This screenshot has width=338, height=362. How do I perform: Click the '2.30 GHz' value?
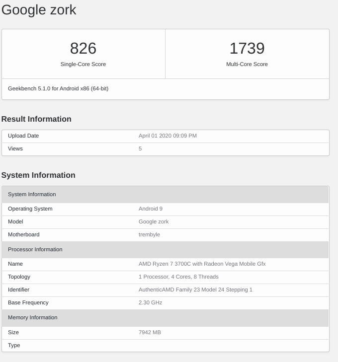pyautogui.click(x=151, y=303)
